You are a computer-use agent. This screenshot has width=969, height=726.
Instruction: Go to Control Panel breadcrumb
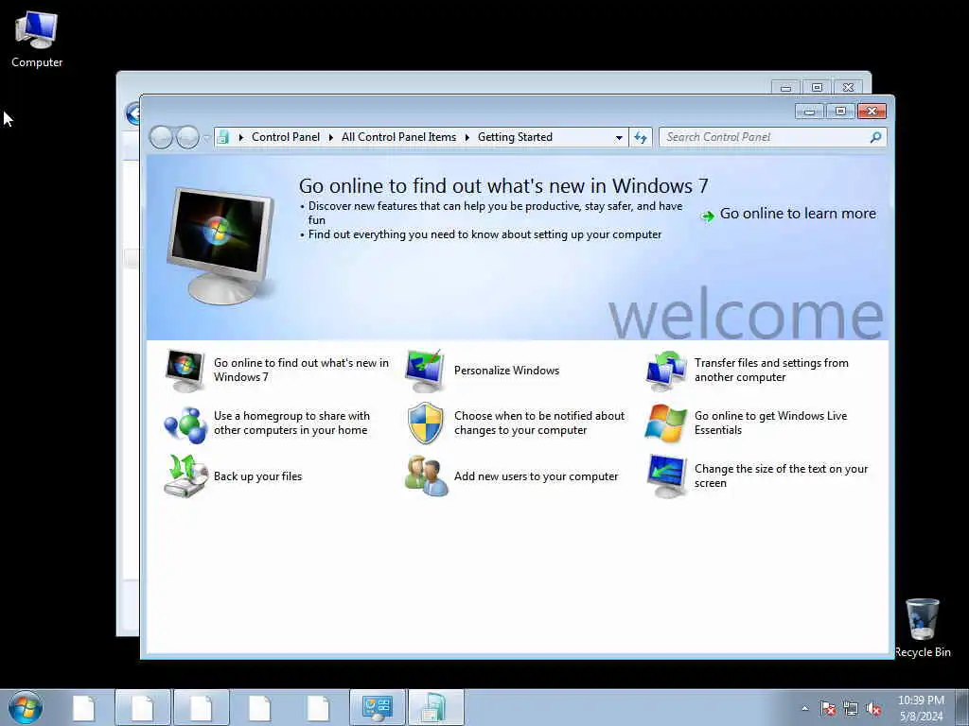click(x=286, y=137)
